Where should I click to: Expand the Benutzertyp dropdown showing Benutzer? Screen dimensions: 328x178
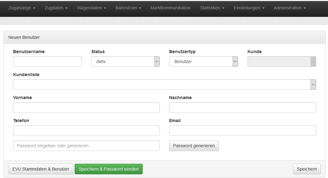click(x=204, y=62)
